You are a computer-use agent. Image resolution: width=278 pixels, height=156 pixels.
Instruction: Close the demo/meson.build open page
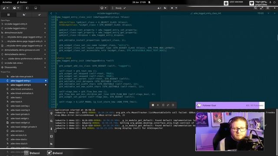[45, 32]
